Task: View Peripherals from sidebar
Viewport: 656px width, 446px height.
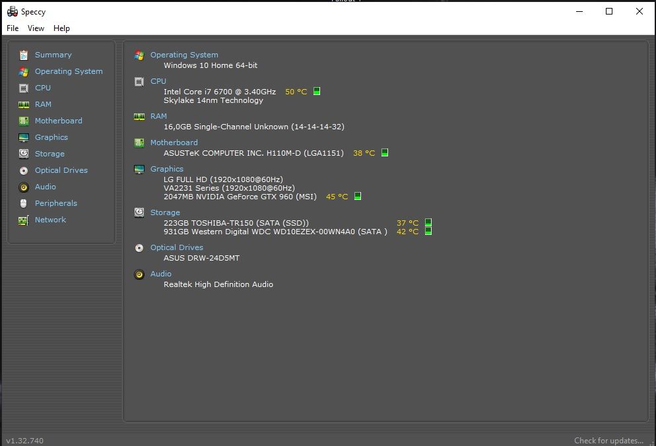Action: [56, 203]
